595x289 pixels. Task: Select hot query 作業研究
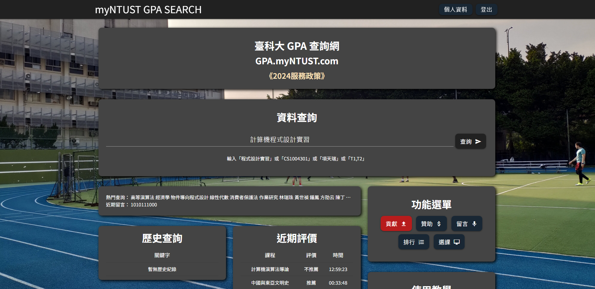coord(269,198)
